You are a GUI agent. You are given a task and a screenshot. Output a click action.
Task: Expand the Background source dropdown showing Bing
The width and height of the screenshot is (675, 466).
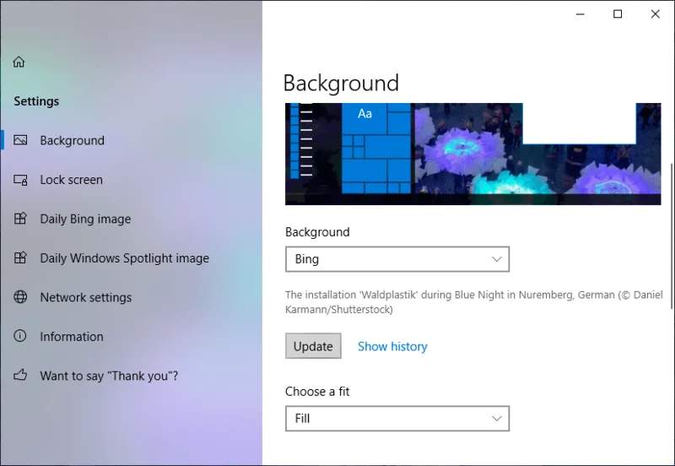point(397,259)
